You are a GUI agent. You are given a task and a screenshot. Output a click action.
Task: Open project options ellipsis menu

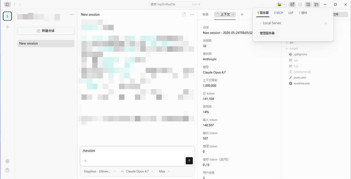coord(72,14)
